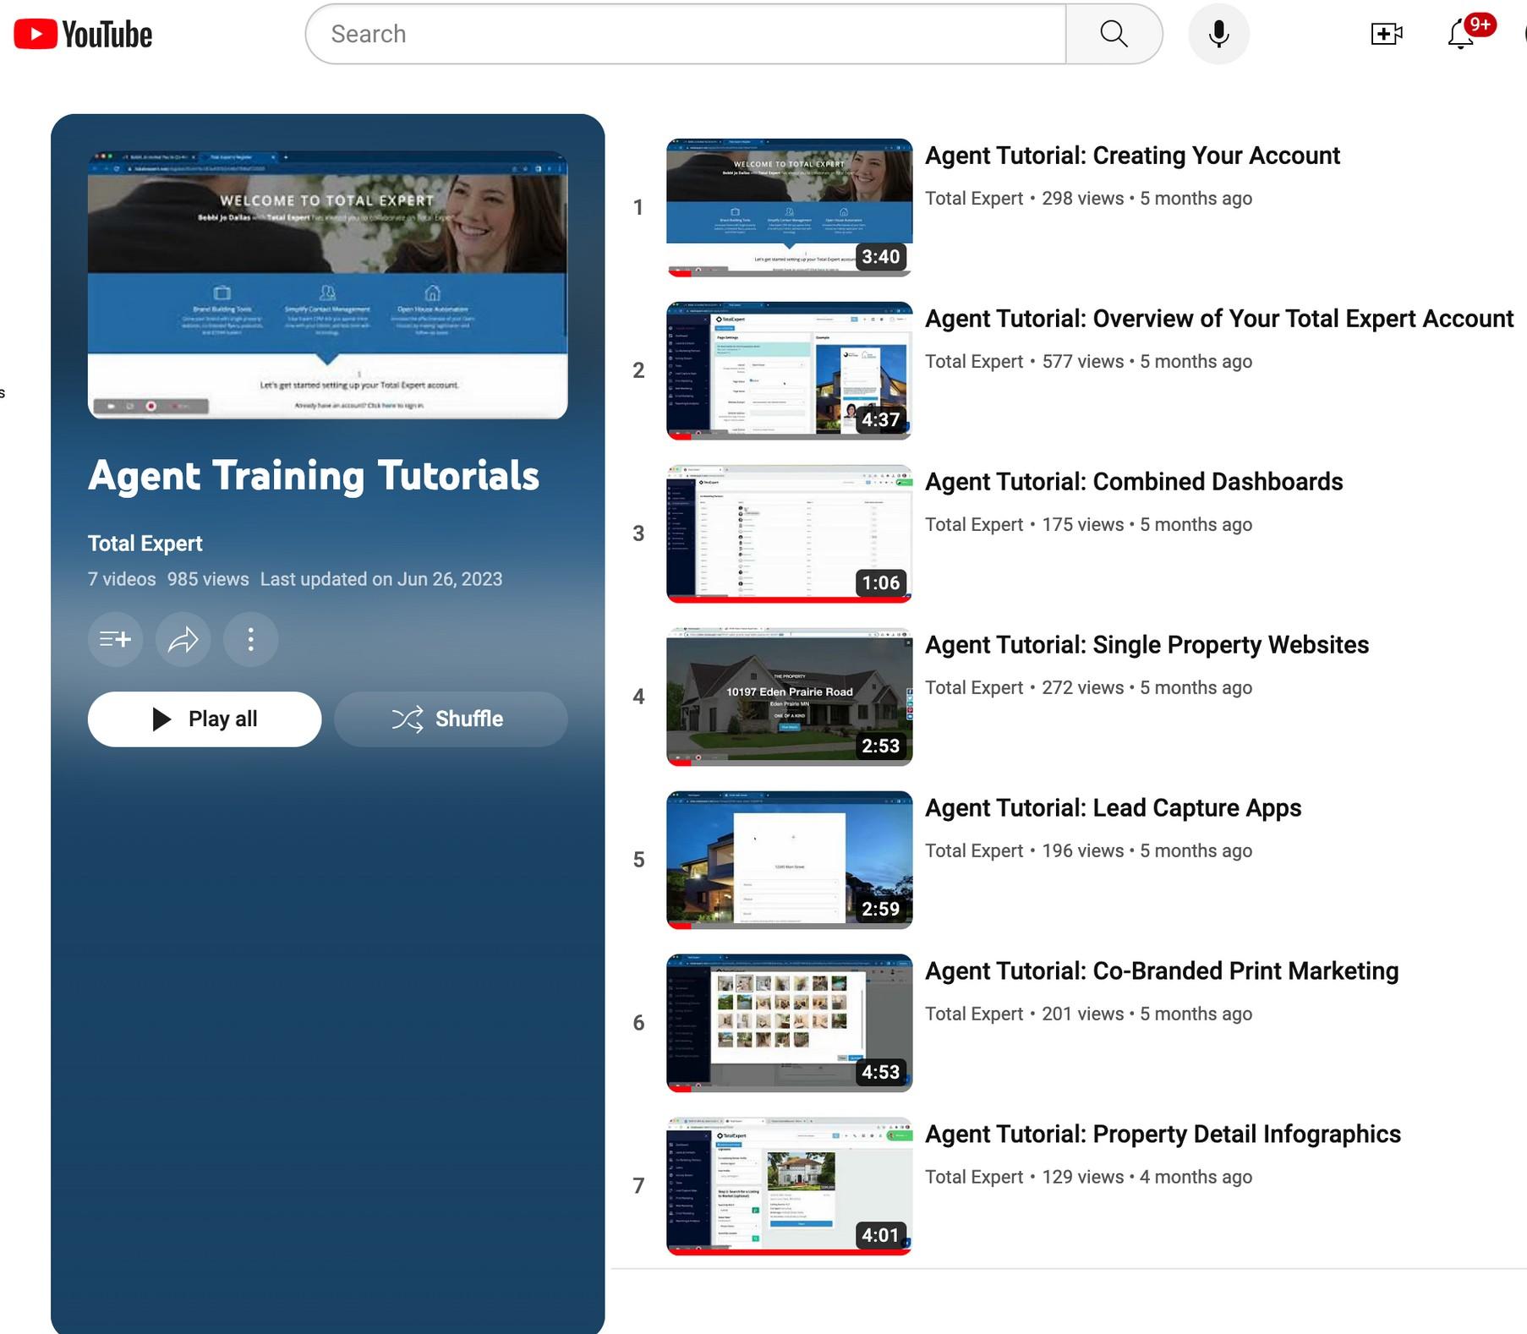
Task: Click the '175 views' text
Action: [1083, 525]
